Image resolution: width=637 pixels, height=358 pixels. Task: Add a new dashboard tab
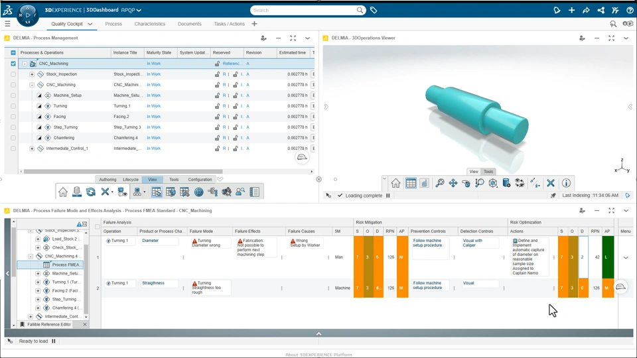pos(254,24)
